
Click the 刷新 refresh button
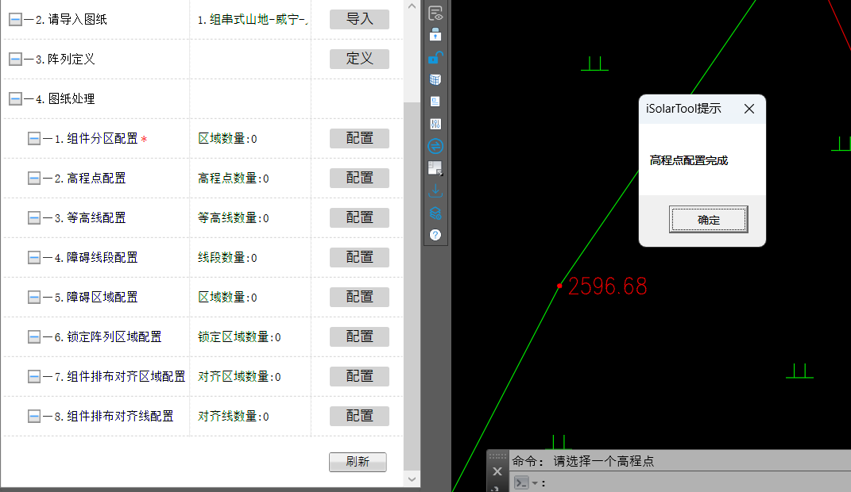[x=358, y=462]
